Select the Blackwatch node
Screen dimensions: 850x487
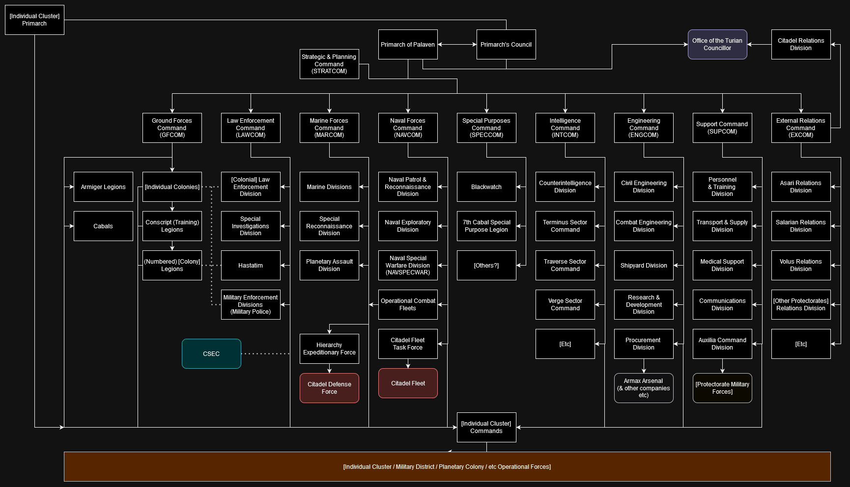pyautogui.click(x=486, y=187)
